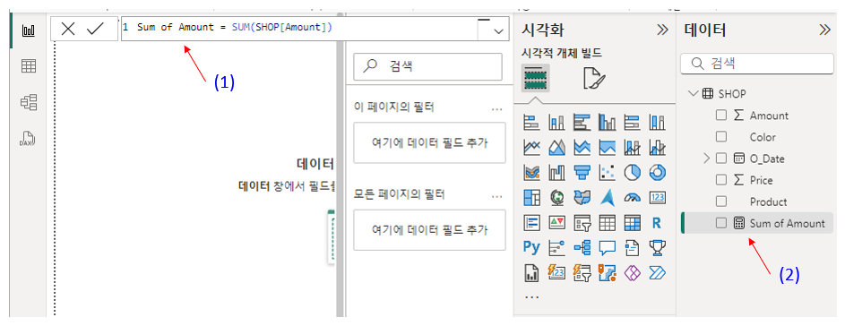Choose the Line chart visual

click(x=532, y=147)
